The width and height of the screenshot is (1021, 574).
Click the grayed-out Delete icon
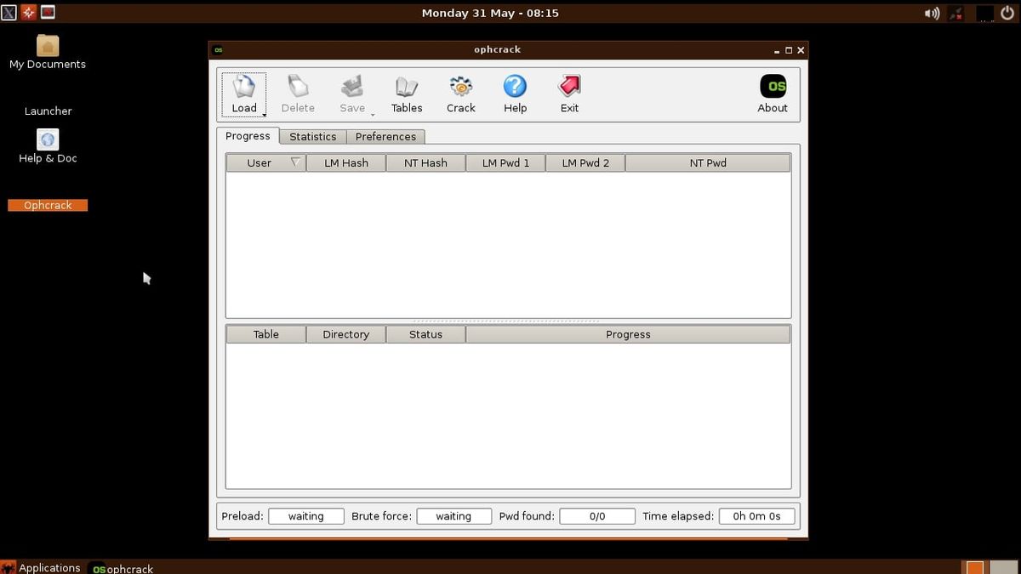click(298, 89)
